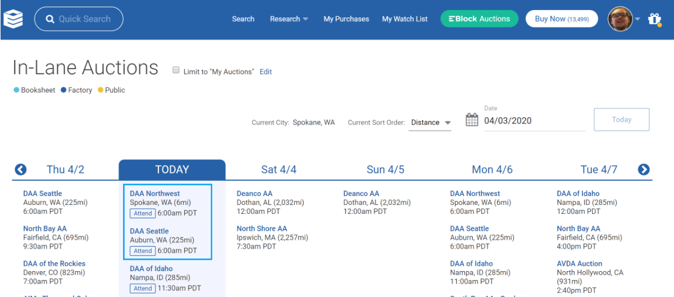Click Attend for DAA Northwest today
The height and width of the screenshot is (297, 674).
coord(143,213)
